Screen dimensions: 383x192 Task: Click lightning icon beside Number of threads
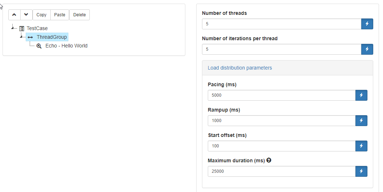coord(367,24)
